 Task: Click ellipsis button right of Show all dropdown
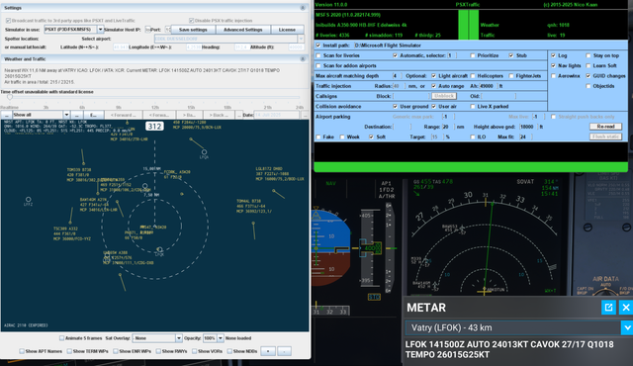coord(77,115)
